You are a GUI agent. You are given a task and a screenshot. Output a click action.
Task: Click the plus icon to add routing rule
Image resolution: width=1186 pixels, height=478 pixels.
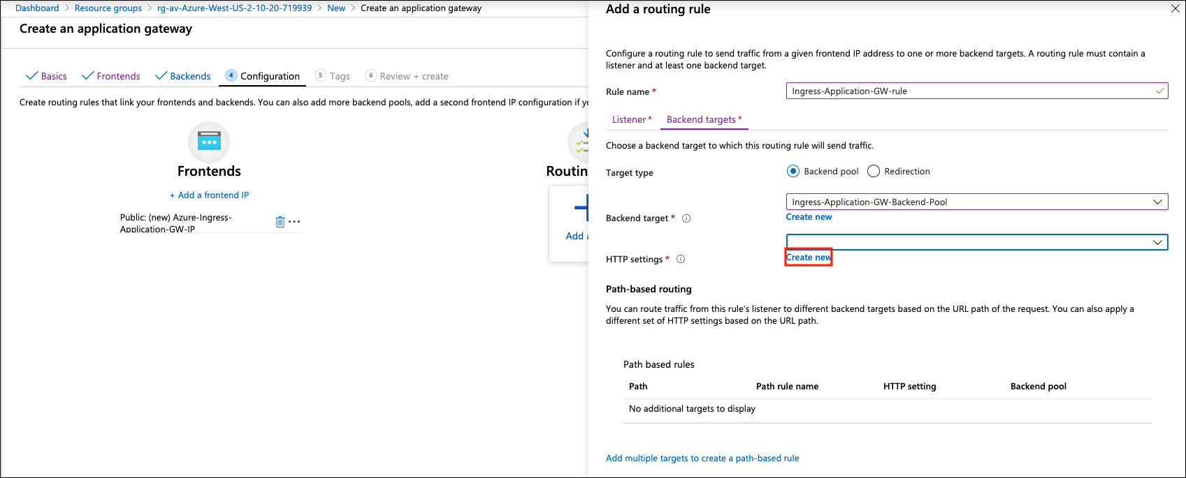(x=581, y=209)
